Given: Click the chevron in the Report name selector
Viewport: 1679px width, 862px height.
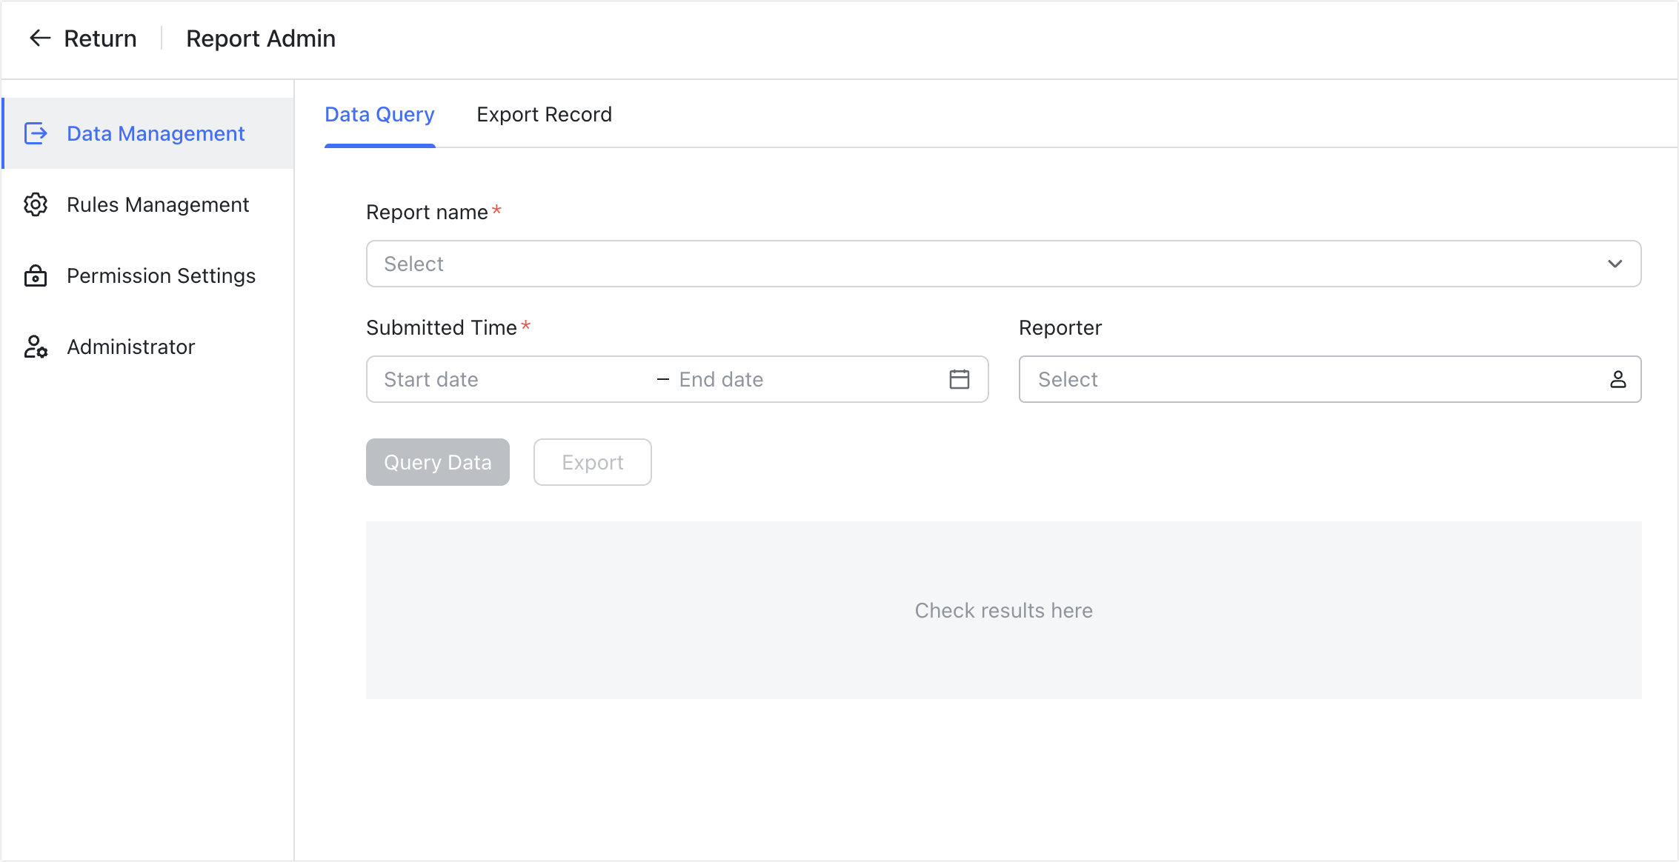Looking at the screenshot, I should coord(1615,264).
